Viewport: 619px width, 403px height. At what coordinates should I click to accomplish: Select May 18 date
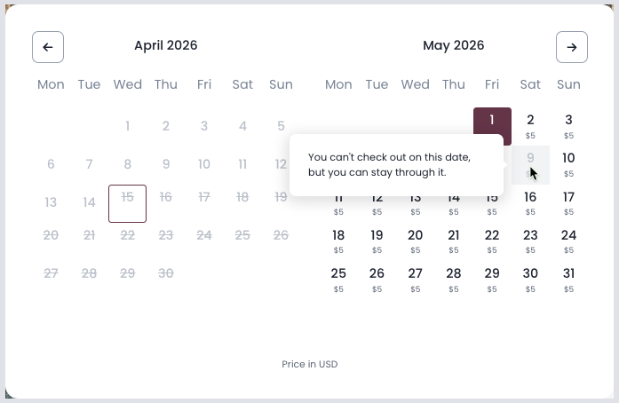(x=338, y=241)
